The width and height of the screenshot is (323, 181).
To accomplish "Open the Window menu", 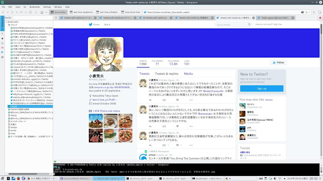I will [x=58, y=7].
